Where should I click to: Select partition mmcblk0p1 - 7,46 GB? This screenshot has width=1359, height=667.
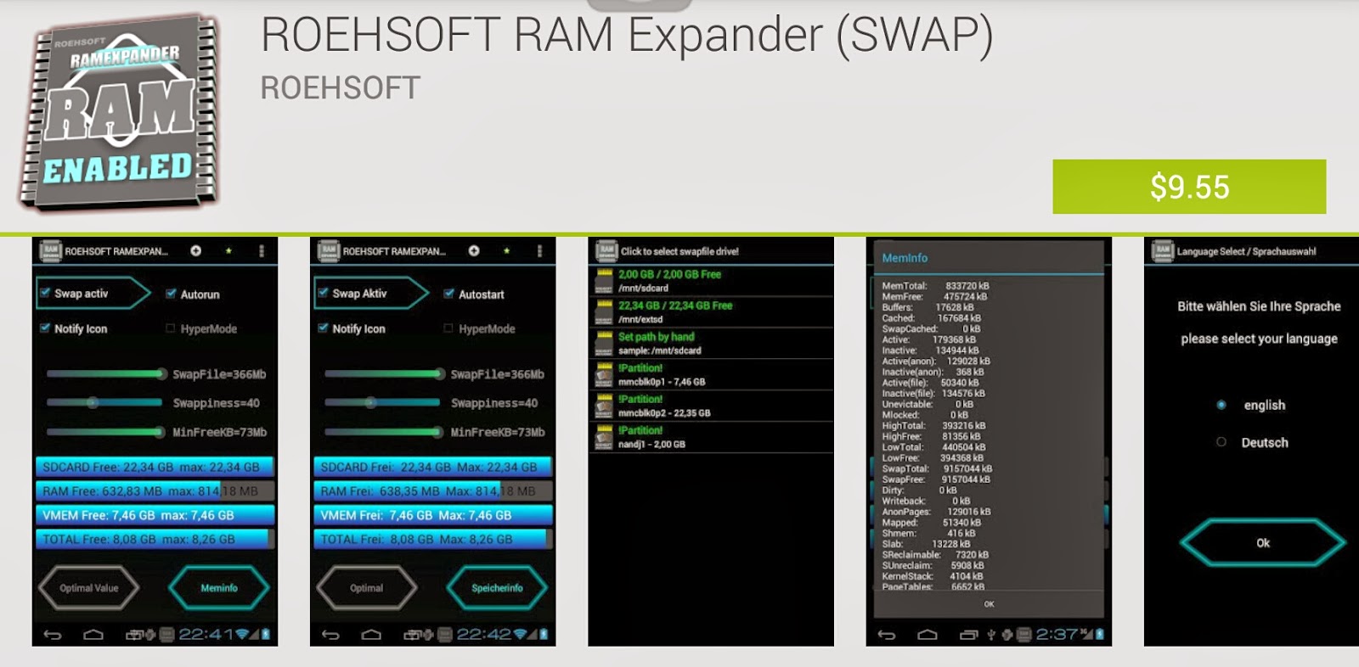pos(712,374)
